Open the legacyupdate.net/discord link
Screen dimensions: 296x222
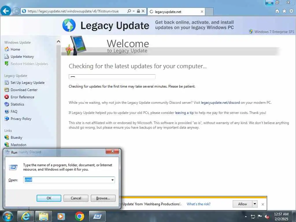(220, 103)
